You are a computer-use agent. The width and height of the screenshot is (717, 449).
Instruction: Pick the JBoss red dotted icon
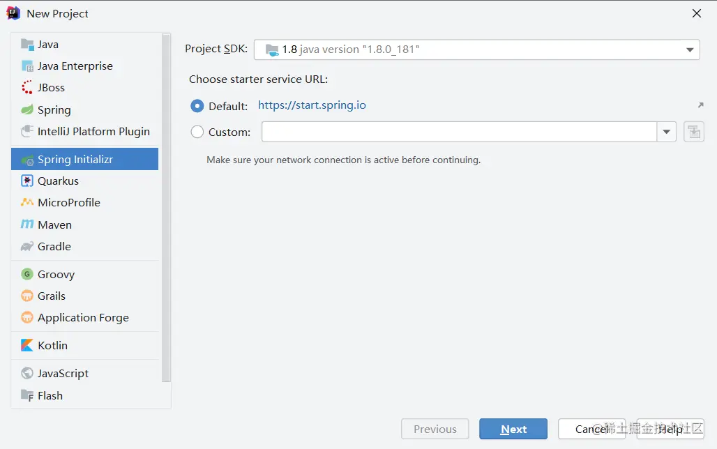point(27,87)
